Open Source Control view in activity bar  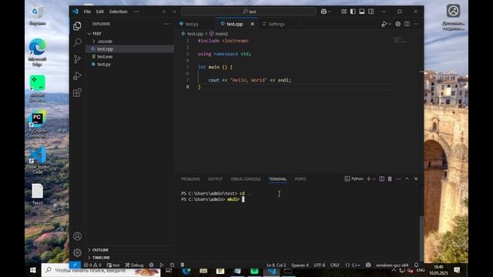77,59
